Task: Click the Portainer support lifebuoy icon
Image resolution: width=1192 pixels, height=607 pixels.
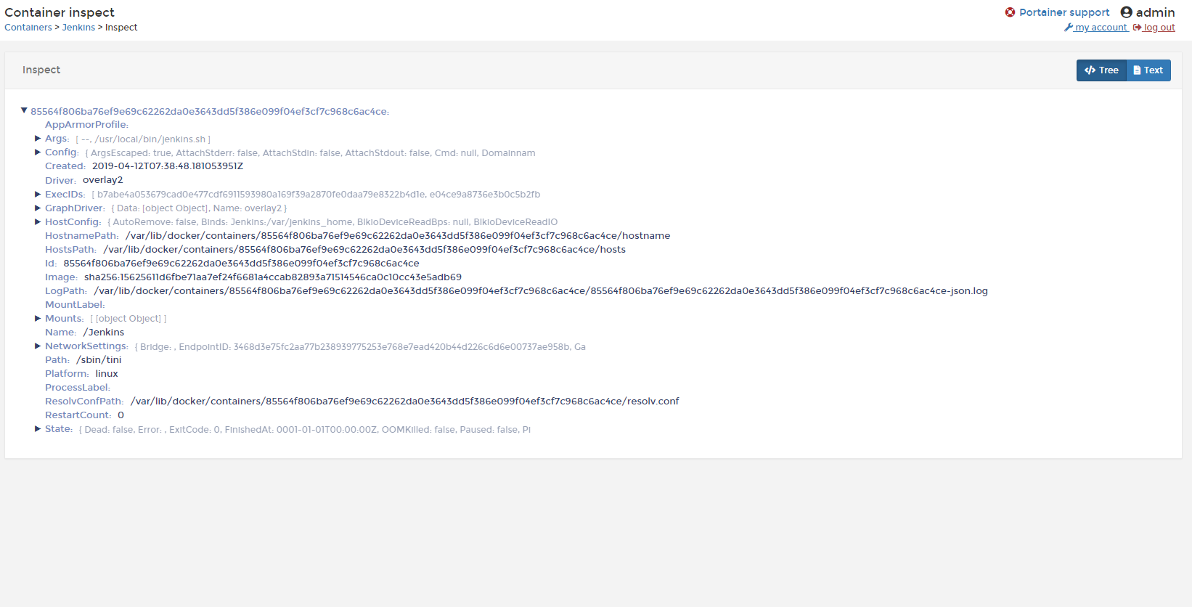Action: pos(1010,12)
